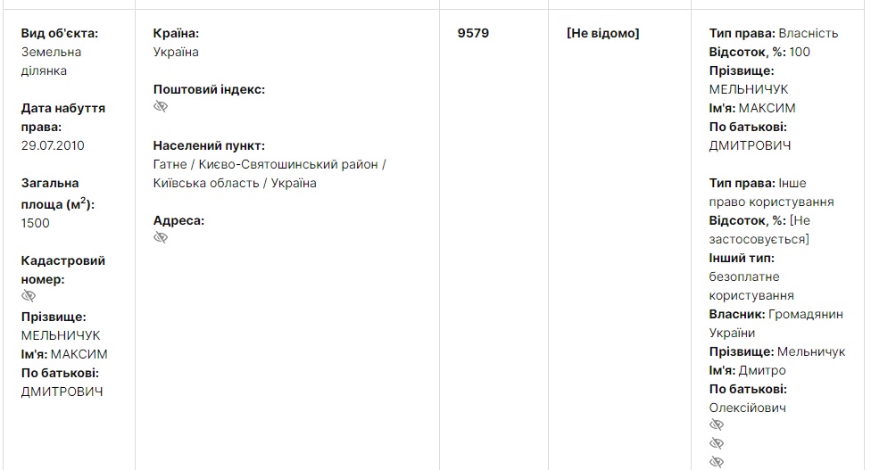Image resolution: width=871 pixels, height=470 pixels.
Task: Click the Земельна ділянка object type
Action: click(52, 62)
